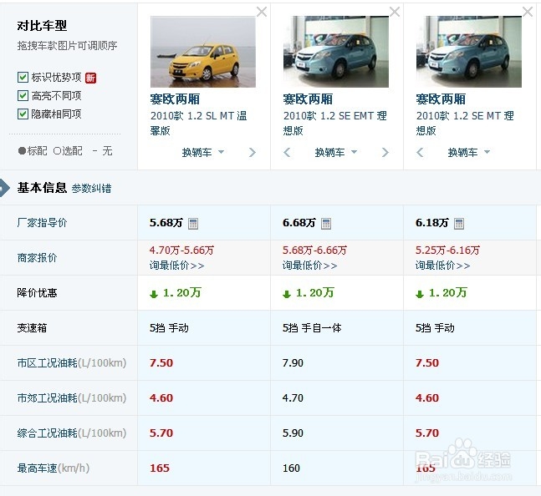This screenshot has width=541, height=496.
Task: Click the 最高车速 row label
Action: [54, 468]
